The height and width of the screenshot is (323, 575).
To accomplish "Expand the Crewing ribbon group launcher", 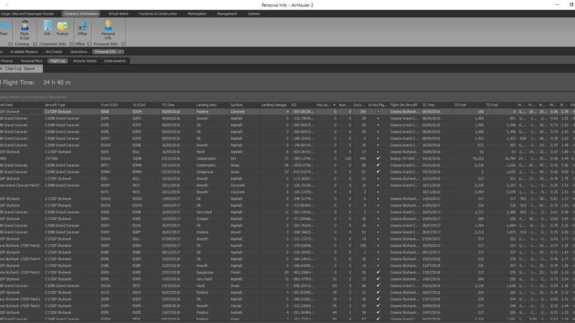I will pyautogui.click(x=35, y=44).
